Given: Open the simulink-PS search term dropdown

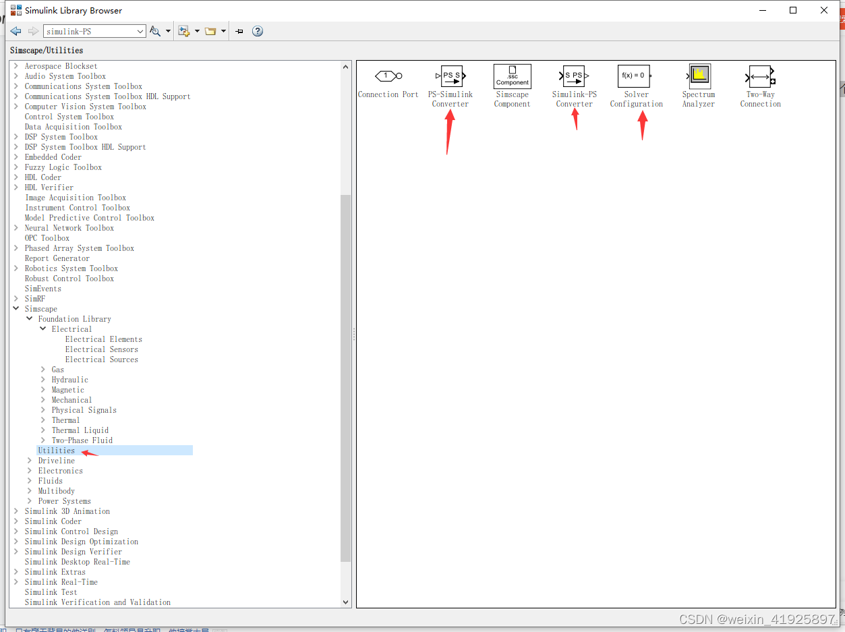Looking at the screenshot, I should pos(140,31).
